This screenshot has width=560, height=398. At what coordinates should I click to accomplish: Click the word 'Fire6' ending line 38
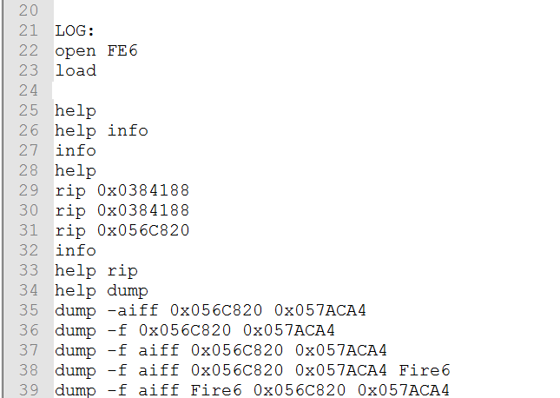[x=425, y=370]
